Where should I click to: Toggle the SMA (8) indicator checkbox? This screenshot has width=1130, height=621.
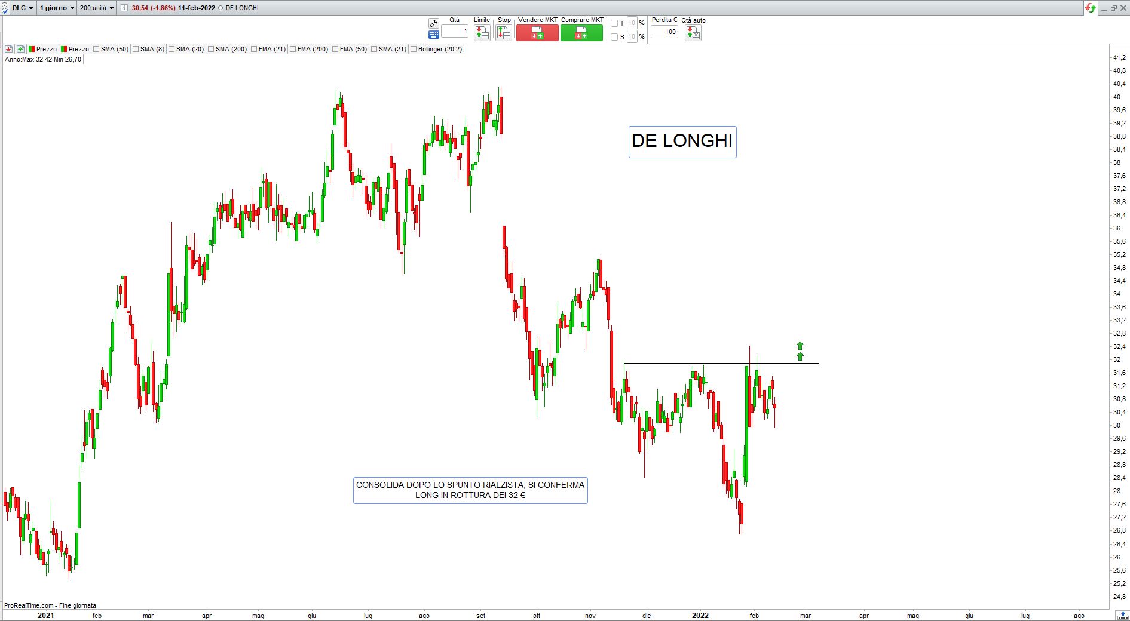pos(136,49)
